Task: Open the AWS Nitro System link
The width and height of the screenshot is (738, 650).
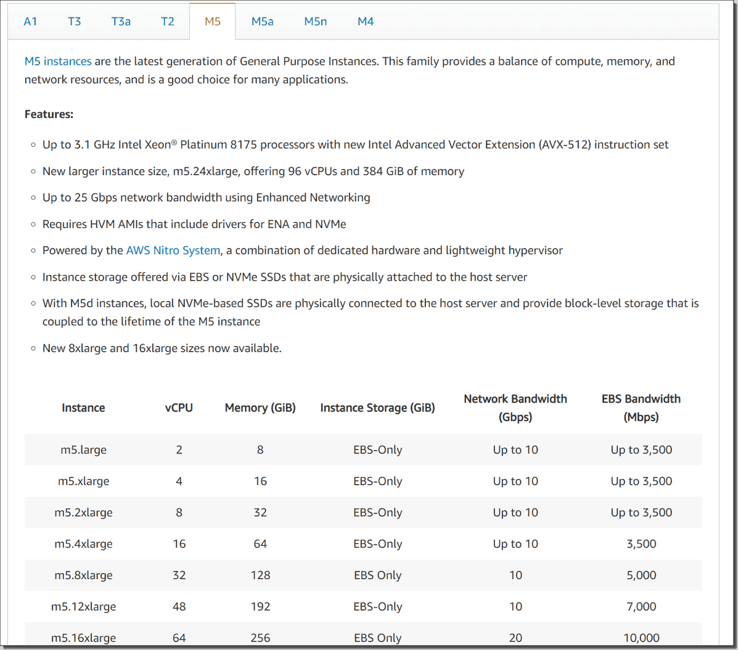Action: [x=173, y=250]
